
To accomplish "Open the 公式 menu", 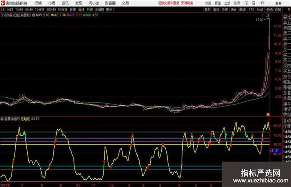I will pos(227,3).
